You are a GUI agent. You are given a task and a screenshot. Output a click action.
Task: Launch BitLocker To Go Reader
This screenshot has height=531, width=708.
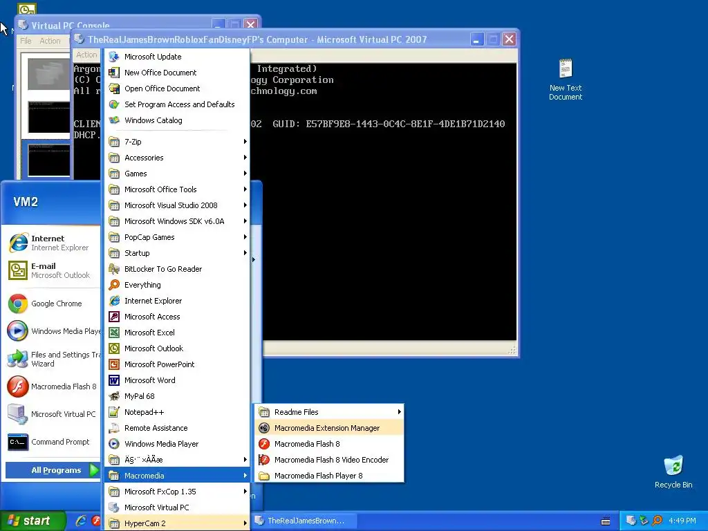click(177, 269)
